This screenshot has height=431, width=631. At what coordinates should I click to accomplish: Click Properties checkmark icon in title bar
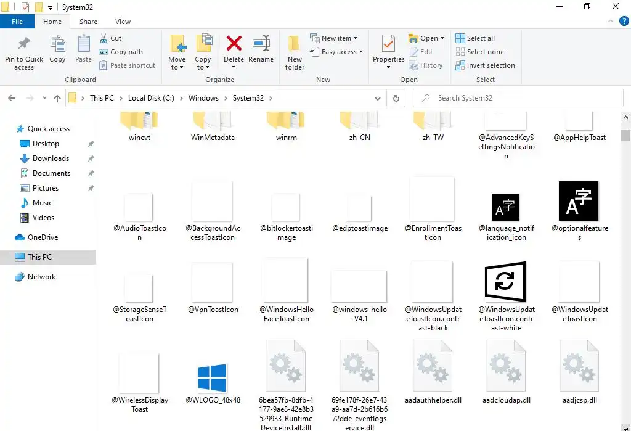coord(25,7)
